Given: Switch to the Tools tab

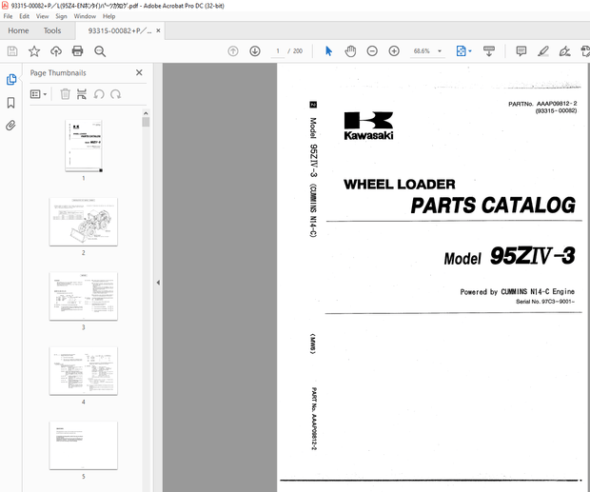Looking at the screenshot, I should pyautogui.click(x=52, y=30).
